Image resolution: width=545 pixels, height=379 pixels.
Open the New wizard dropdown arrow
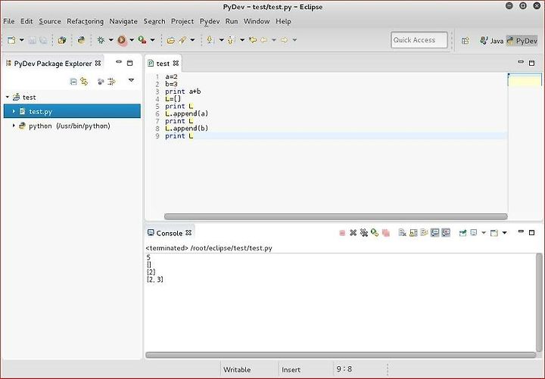[x=21, y=40]
